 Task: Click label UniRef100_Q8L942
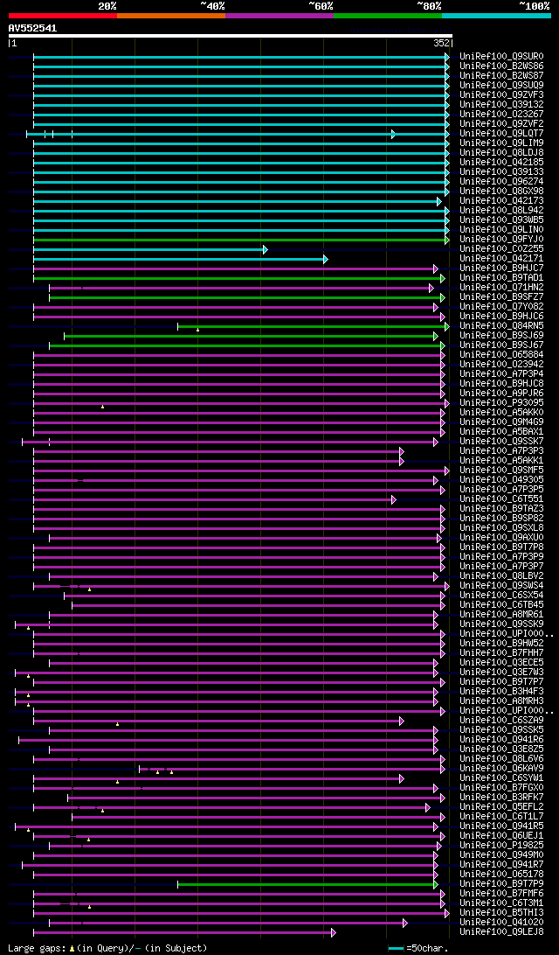click(502, 210)
